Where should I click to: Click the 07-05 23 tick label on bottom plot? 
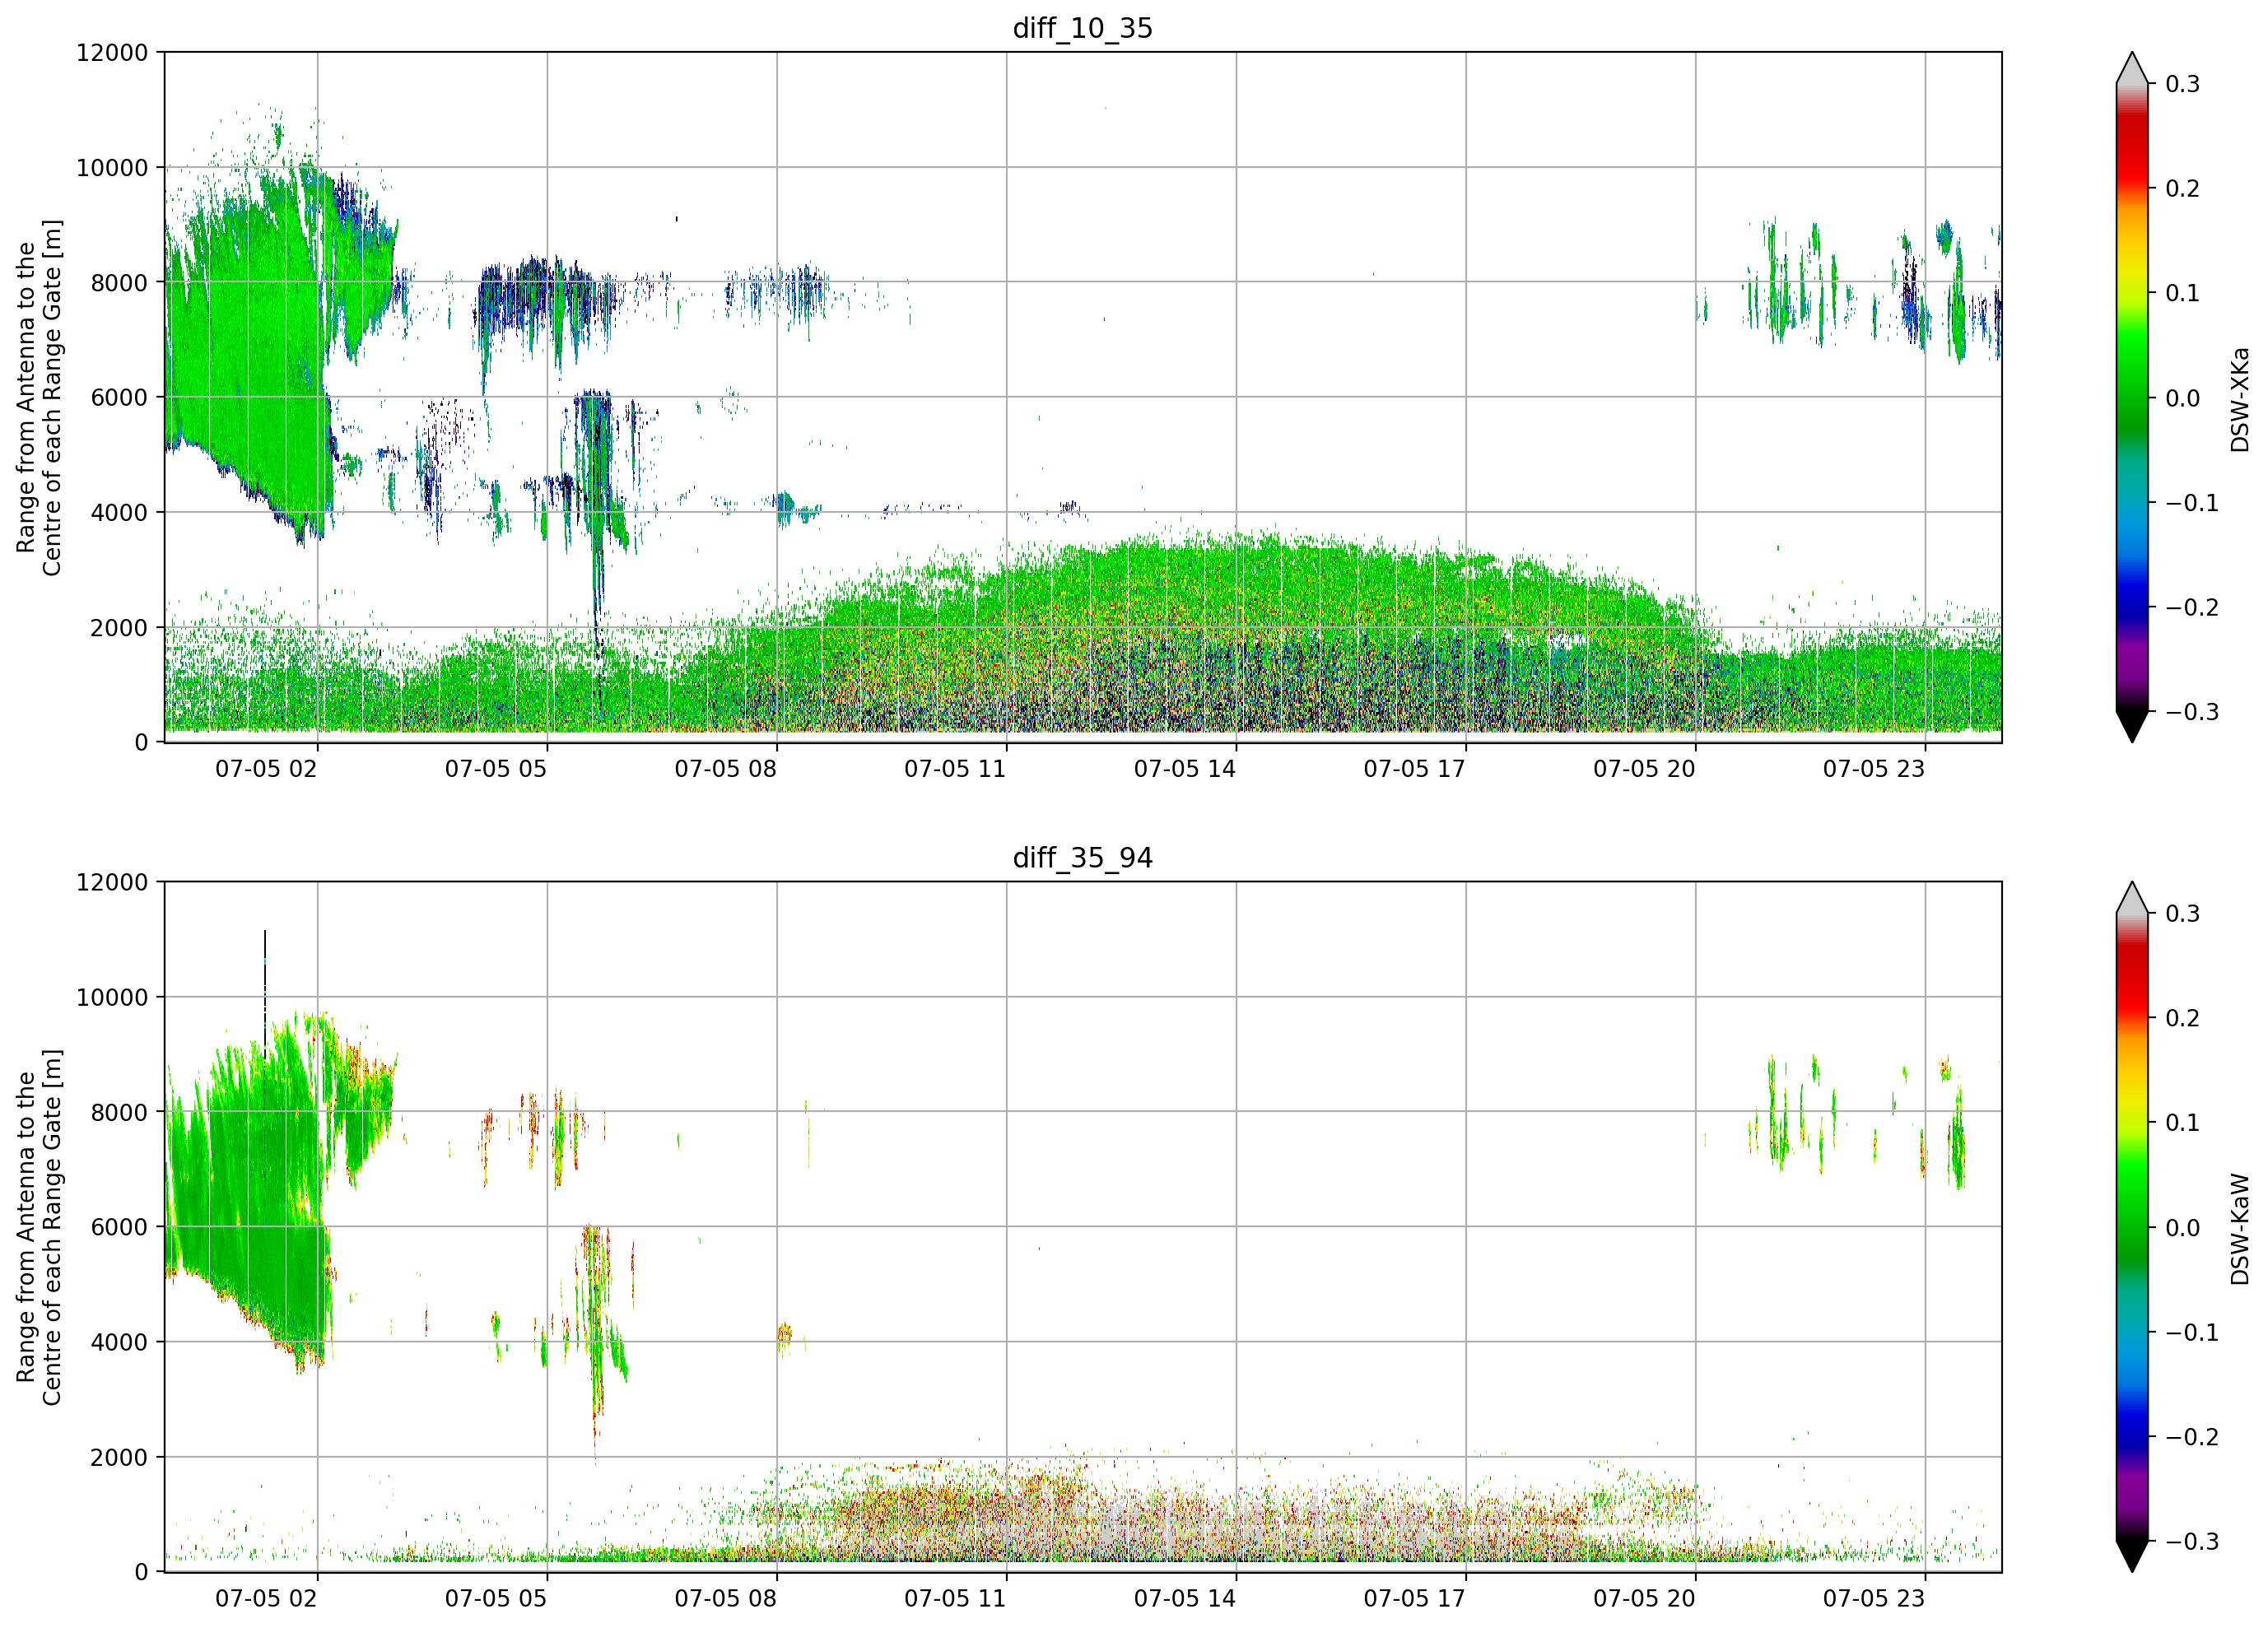point(1874,1599)
